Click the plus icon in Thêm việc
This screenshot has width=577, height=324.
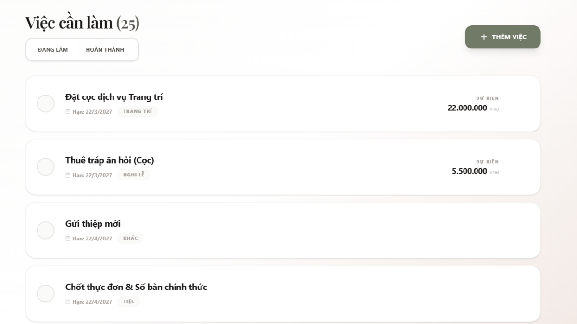pyautogui.click(x=484, y=37)
